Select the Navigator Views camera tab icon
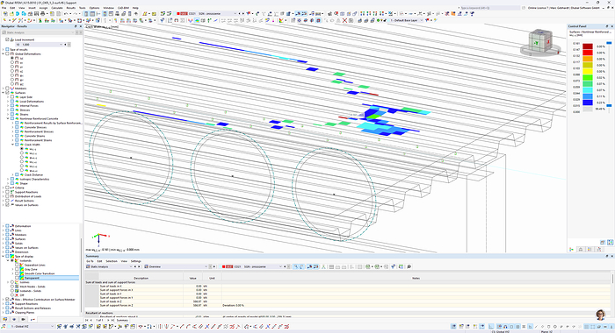 (x=24, y=320)
